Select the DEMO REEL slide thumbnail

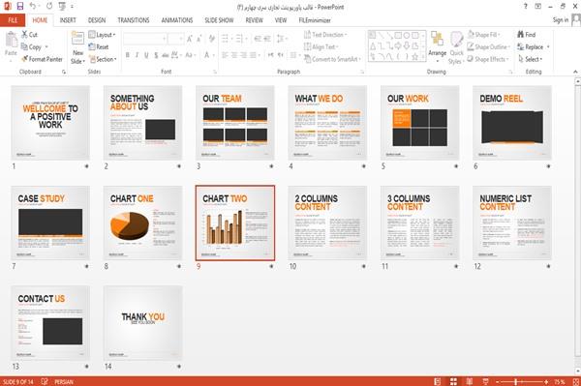512,123
